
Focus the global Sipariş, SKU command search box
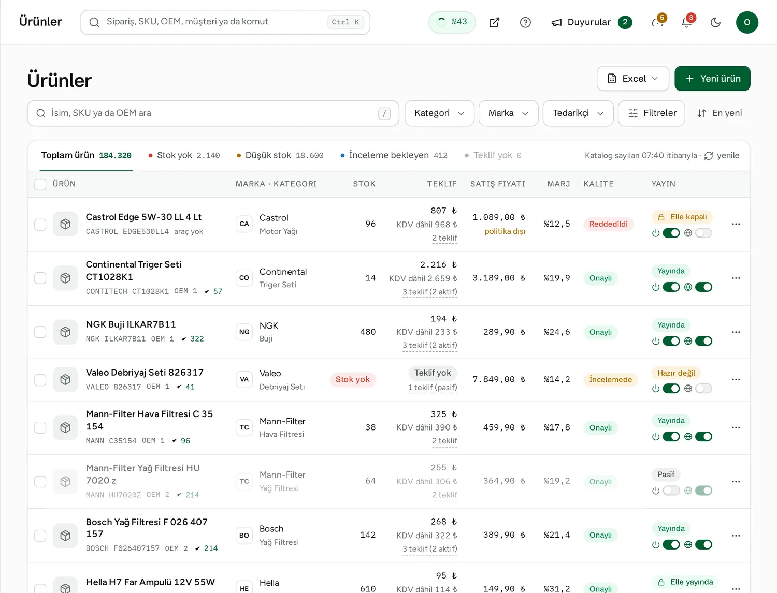225,22
